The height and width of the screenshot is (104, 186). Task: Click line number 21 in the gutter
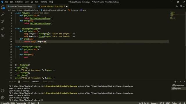pos(11,65)
